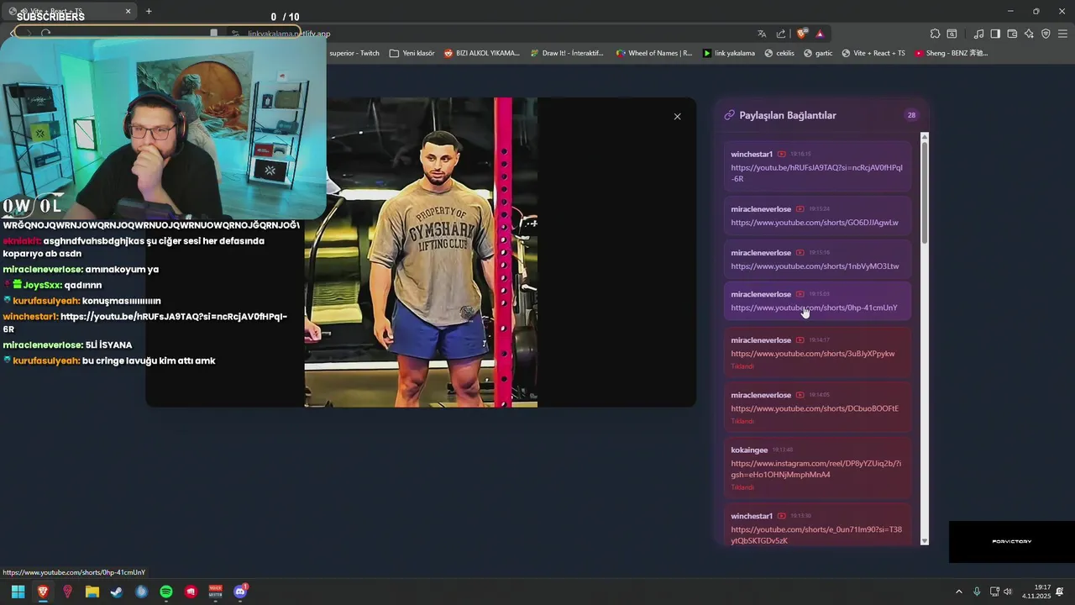Open the 'Sheng - BENZ' YouTube bookmark

click(x=951, y=53)
